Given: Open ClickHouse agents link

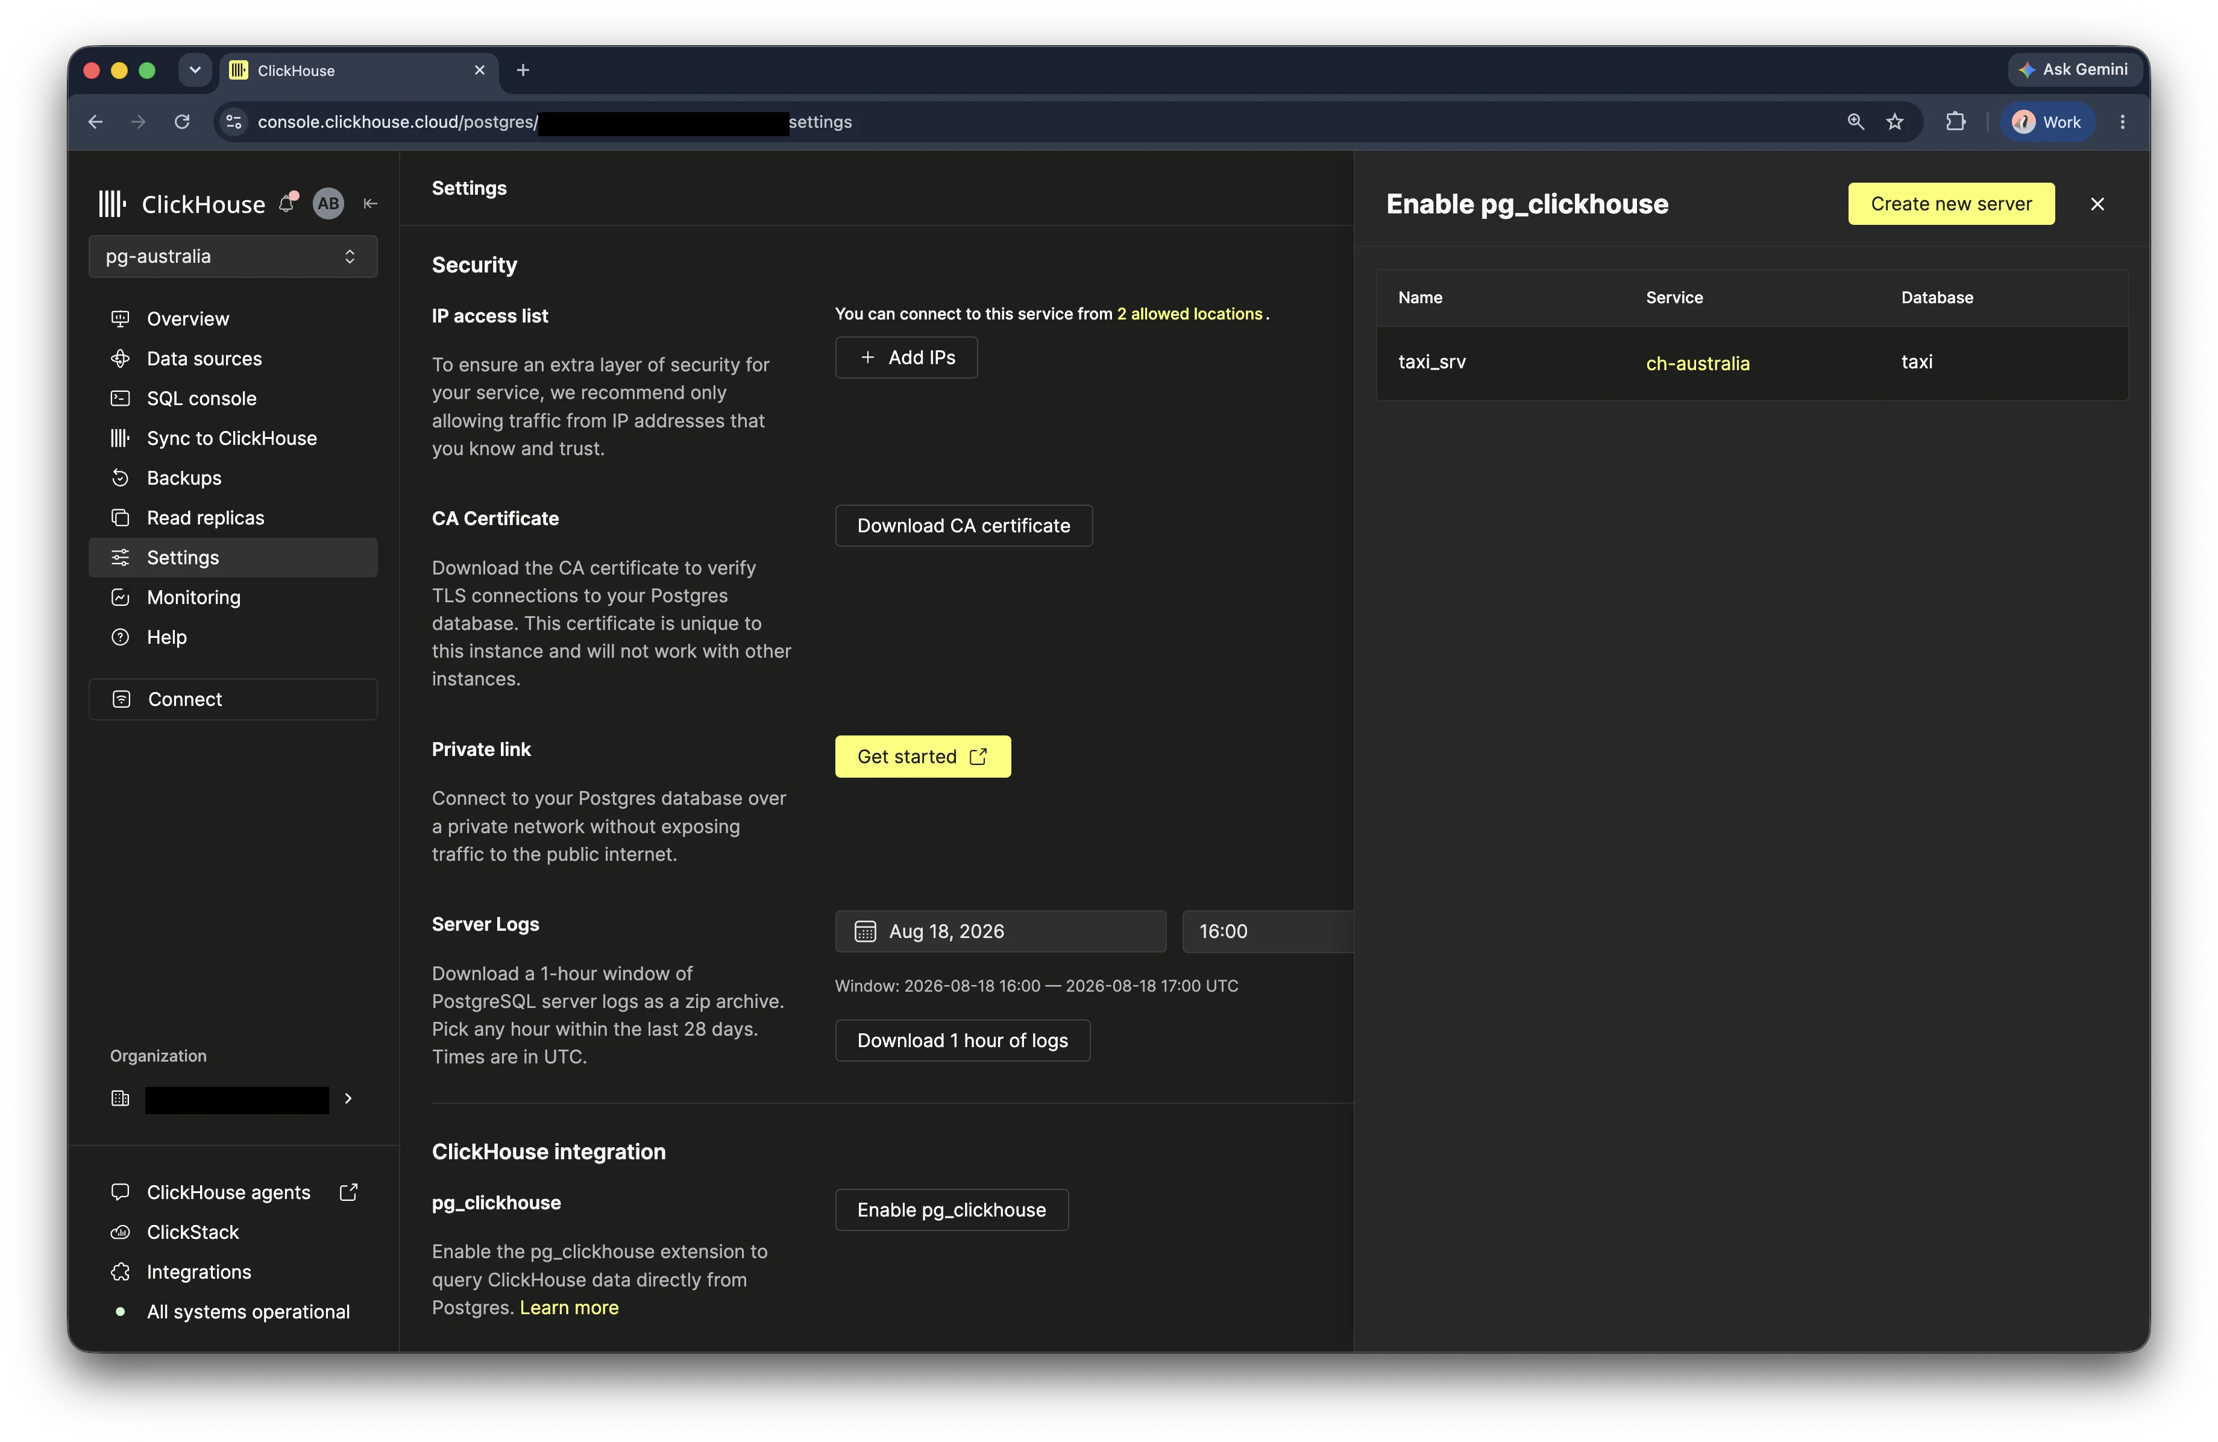Looking at the screenshot, I should coord(228,1192).
